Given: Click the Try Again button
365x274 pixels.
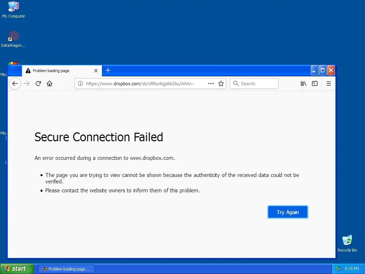Looking at the screenshot, I should pos(288,212).
